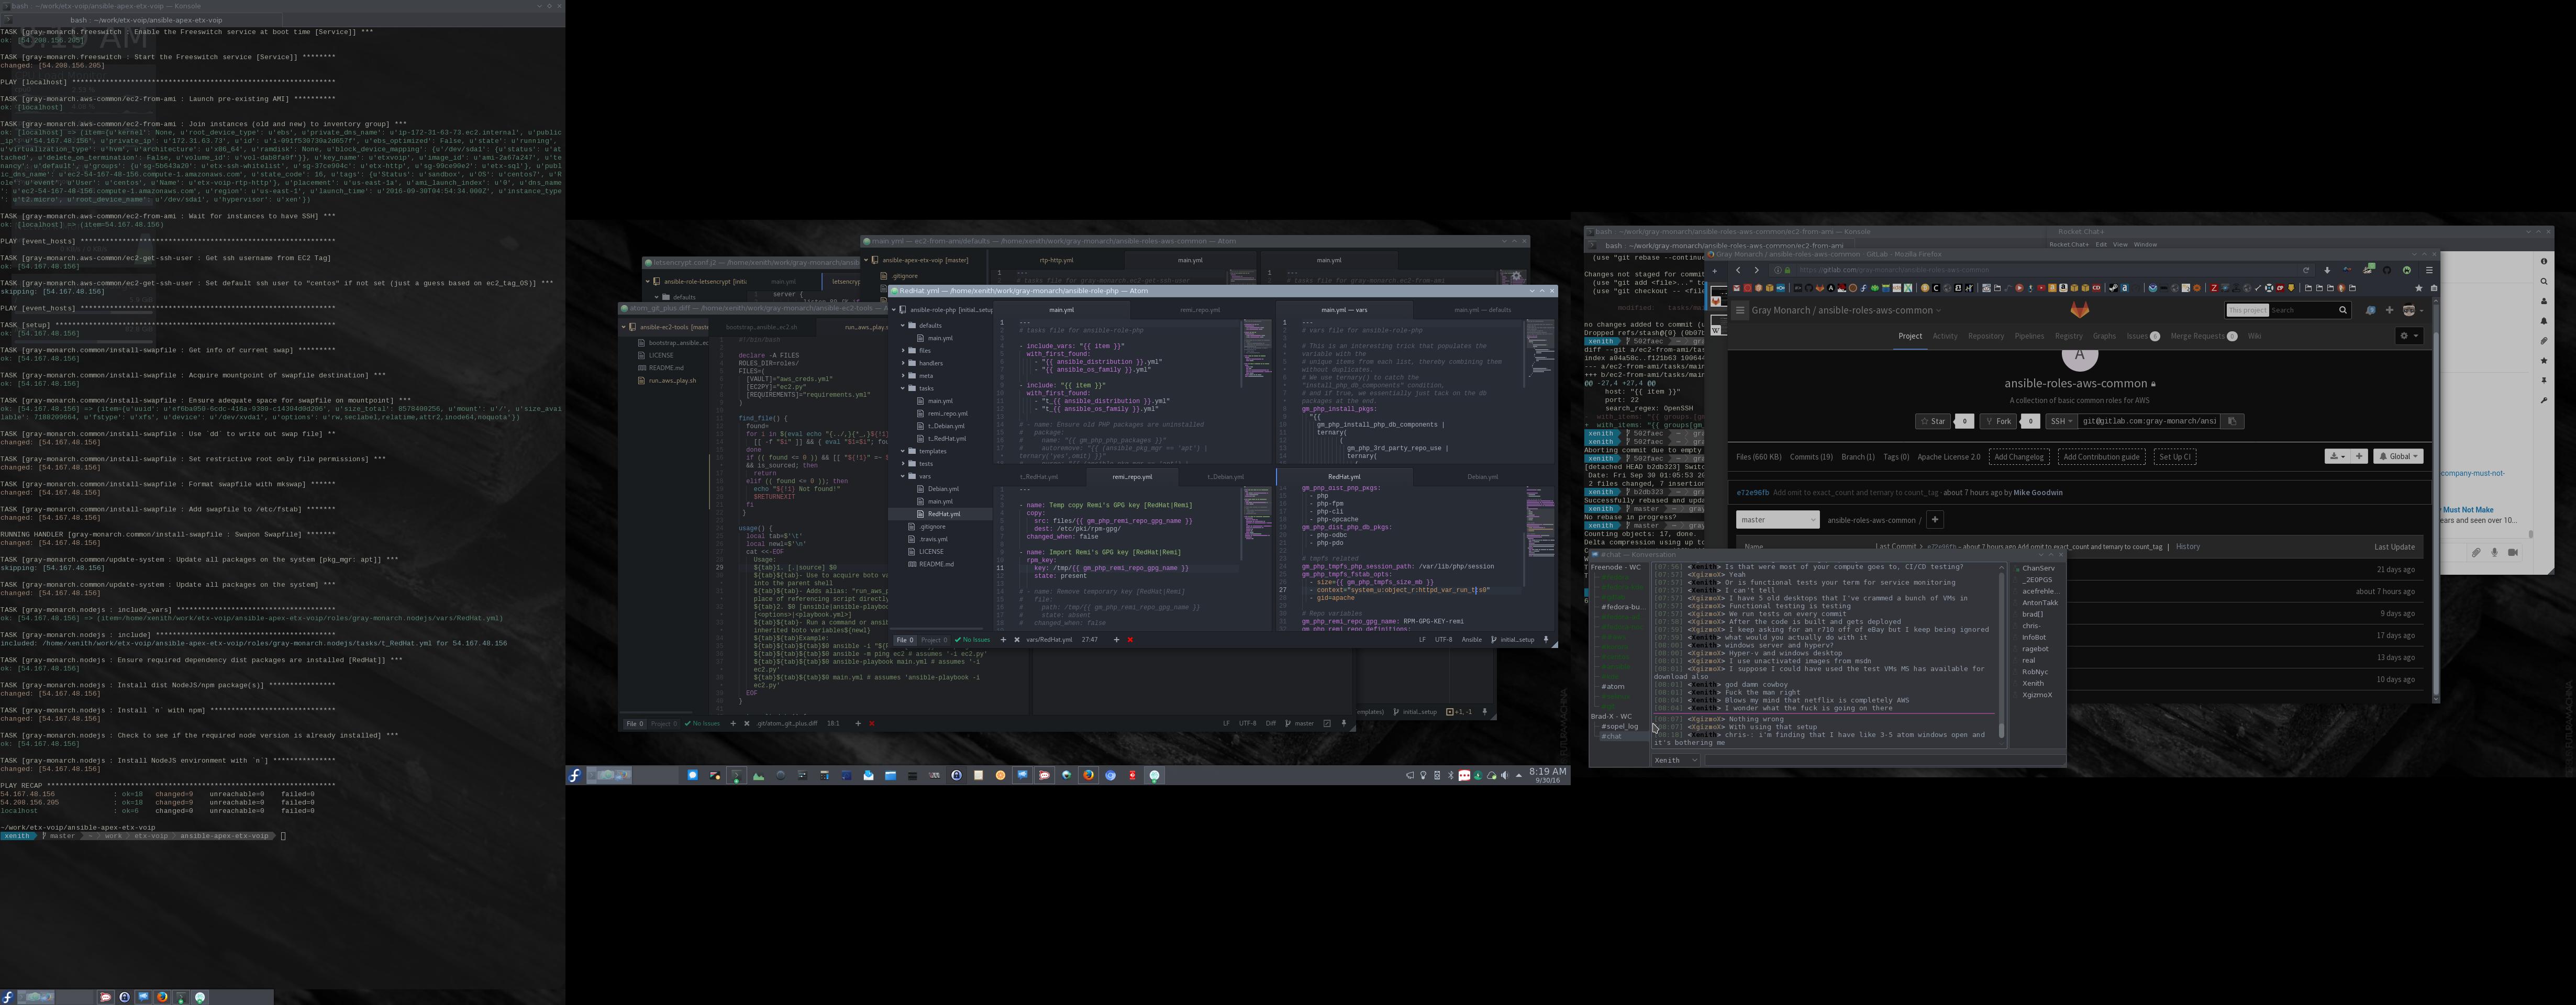The width and height of the screenshot is (2576, 1005).
Task: Click the Star button on GitLab project
Action: [1934, 421]
